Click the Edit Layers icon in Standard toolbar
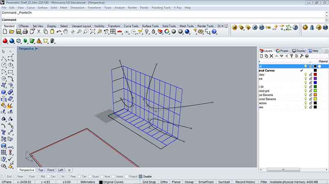 point(160,32)
